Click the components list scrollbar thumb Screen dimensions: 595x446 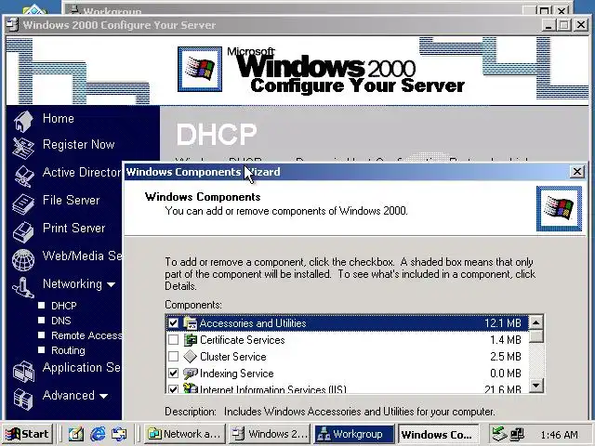535,336
